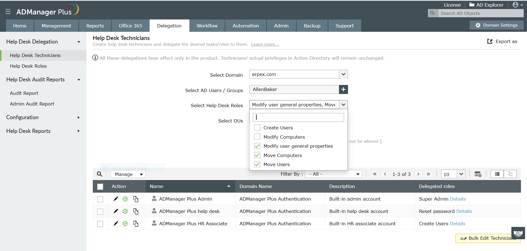527x251 pixels.
Task: Edit the ADManager Plus help desk technician
Action: [x=116, y=211]
